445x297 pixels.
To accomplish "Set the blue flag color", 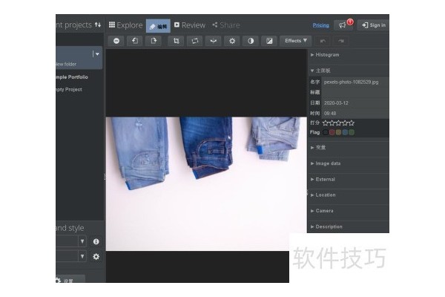I will pyautogui.click(x=345, y=132).
